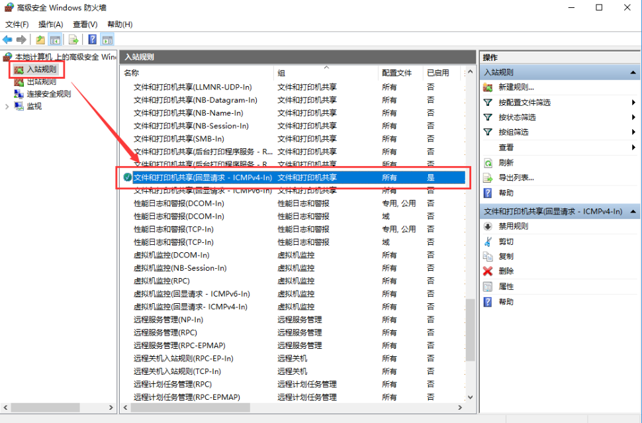Collapse the 入站规则 actions section header arrow
The height and width of the screenshot is (423, 642).
[x=633, y=72]
